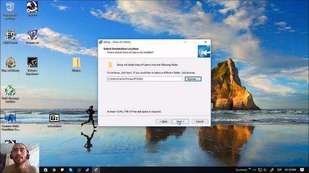Cancel the Wars of Liberty installation
Image resolution: width=309 pixels, height=173 pixels.
point(199,122)
